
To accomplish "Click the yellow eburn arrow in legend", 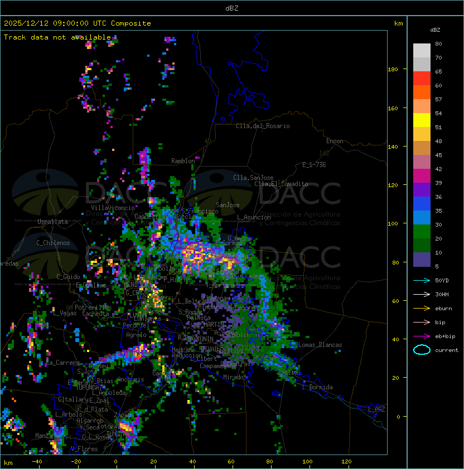I will (x=422, y=309).
